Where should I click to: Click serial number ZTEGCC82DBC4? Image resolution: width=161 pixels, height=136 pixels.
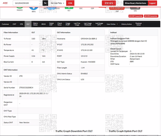pyautogui.click(x=26, y=87)
